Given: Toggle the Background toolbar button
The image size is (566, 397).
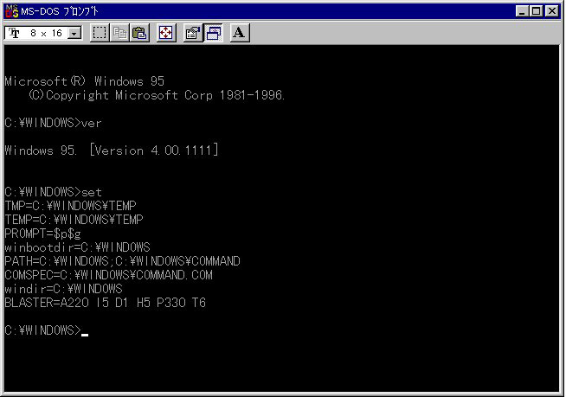Looking at the screenshot, I should point(213,33).
